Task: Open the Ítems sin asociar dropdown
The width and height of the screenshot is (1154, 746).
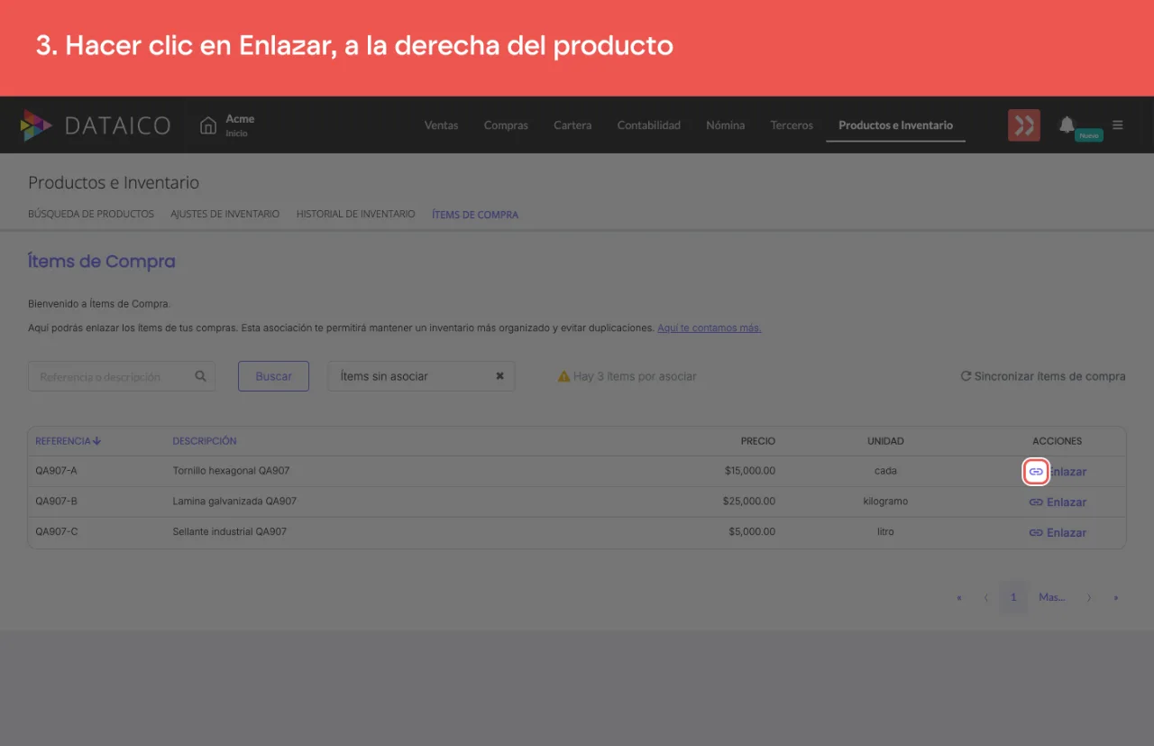Action: (421, 376)
